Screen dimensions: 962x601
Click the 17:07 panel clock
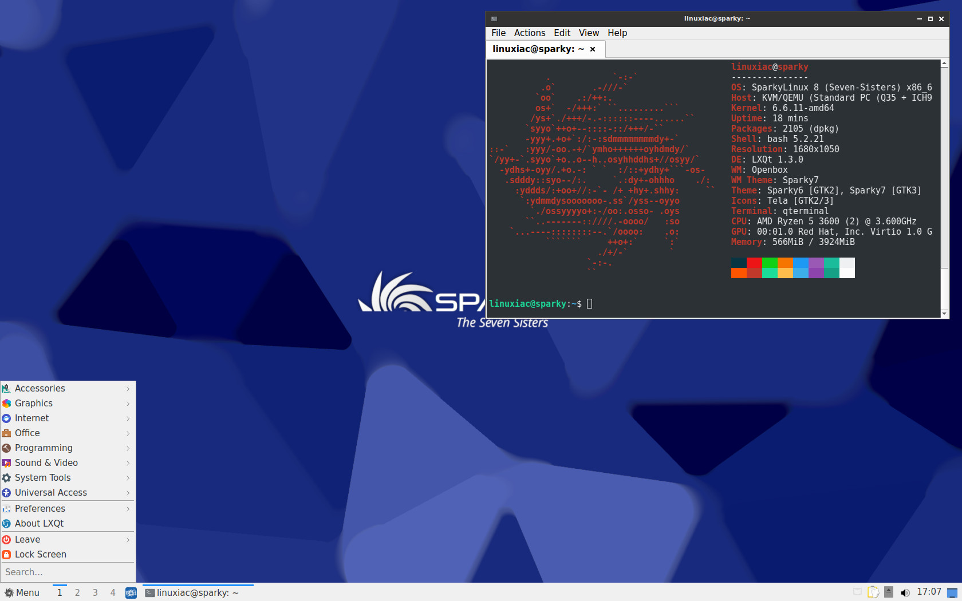click(x=929, y=592)
